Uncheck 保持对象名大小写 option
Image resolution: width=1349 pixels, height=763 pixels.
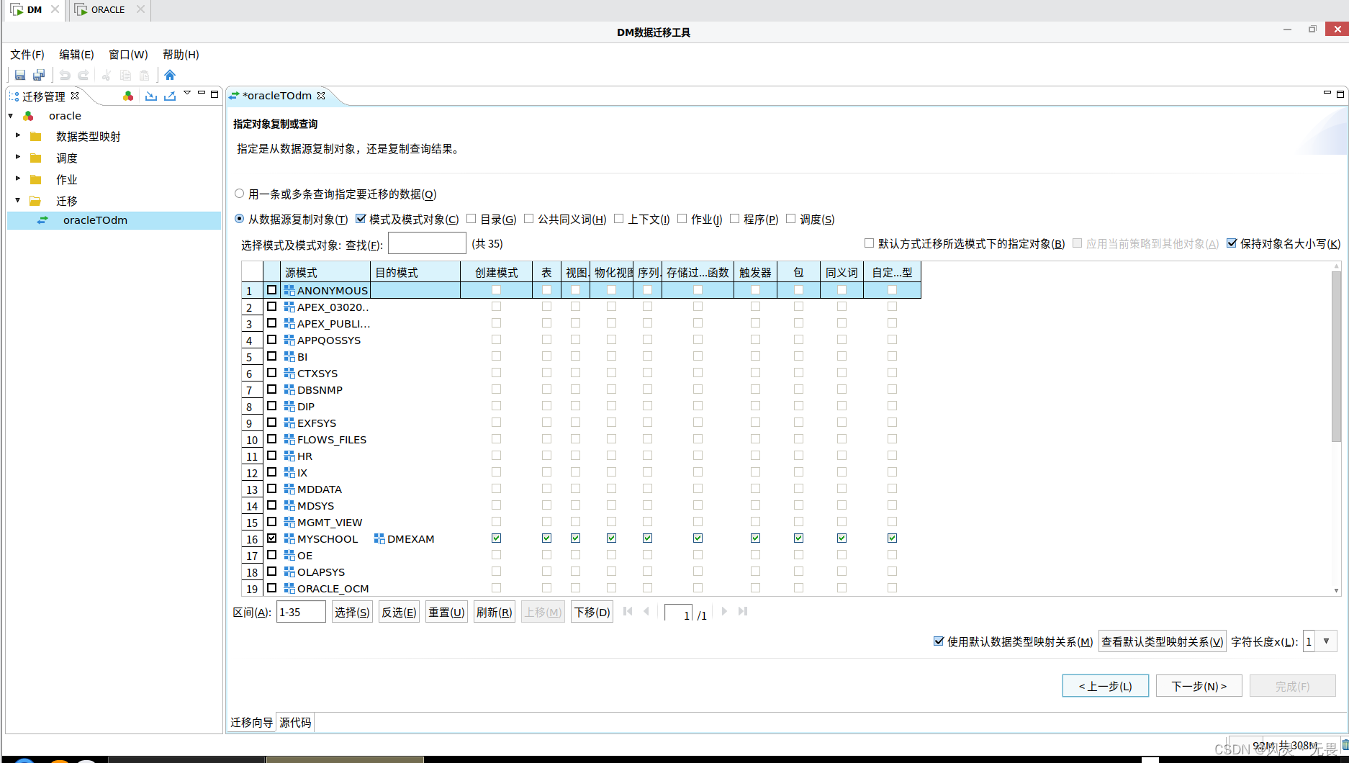point(1232,243)
